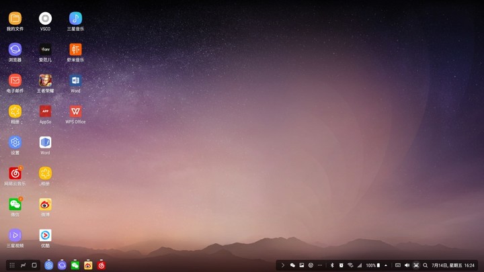The width and height of the screenshot is (484, 272).
Task: Check the 100% battery indicator
Action: 373,265
